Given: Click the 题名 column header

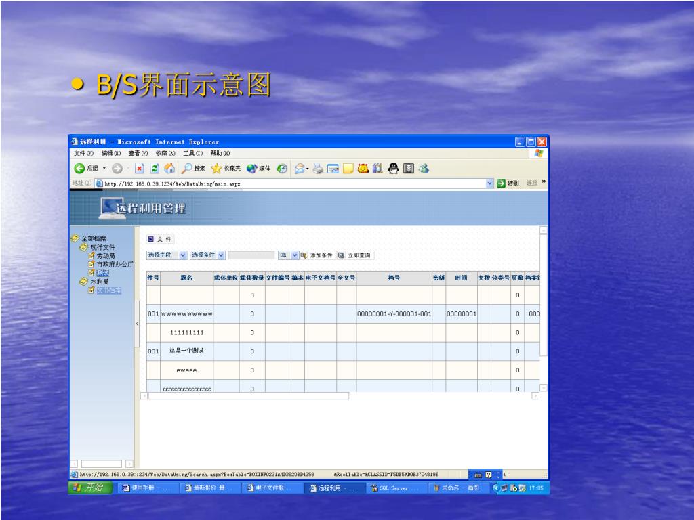Looking at the screenshot, I should [186, 278].
